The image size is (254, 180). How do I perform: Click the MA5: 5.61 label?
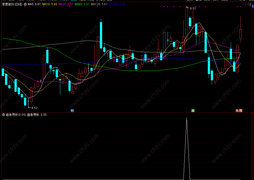[x=34, y=4]
